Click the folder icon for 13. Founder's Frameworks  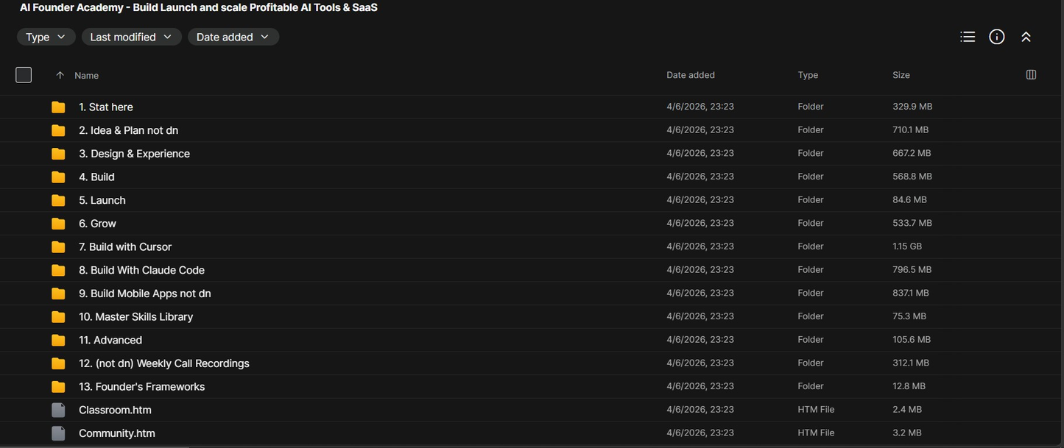click(x=58, y=386)
